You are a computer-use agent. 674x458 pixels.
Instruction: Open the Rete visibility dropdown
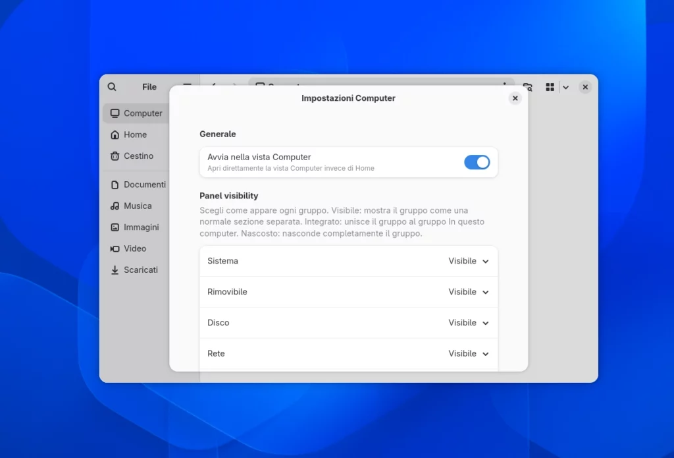(469, 354)
